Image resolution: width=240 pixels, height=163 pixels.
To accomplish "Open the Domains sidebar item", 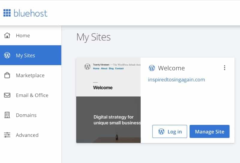I will tap(31, 115).
